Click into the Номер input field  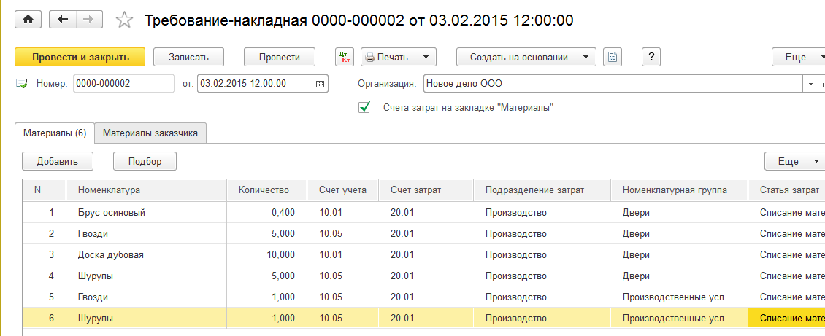pos(123,84)
